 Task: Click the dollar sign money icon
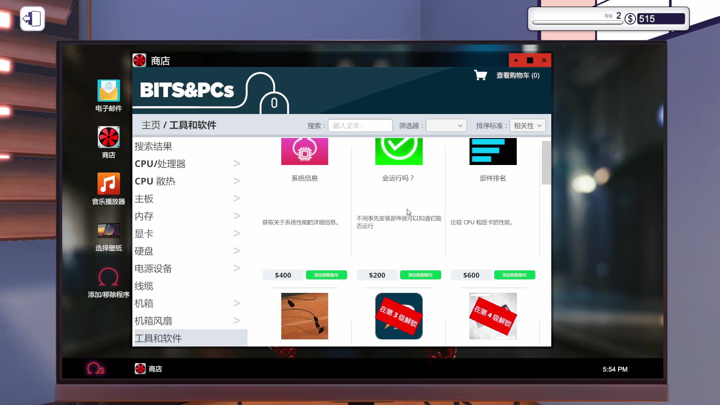630,19
